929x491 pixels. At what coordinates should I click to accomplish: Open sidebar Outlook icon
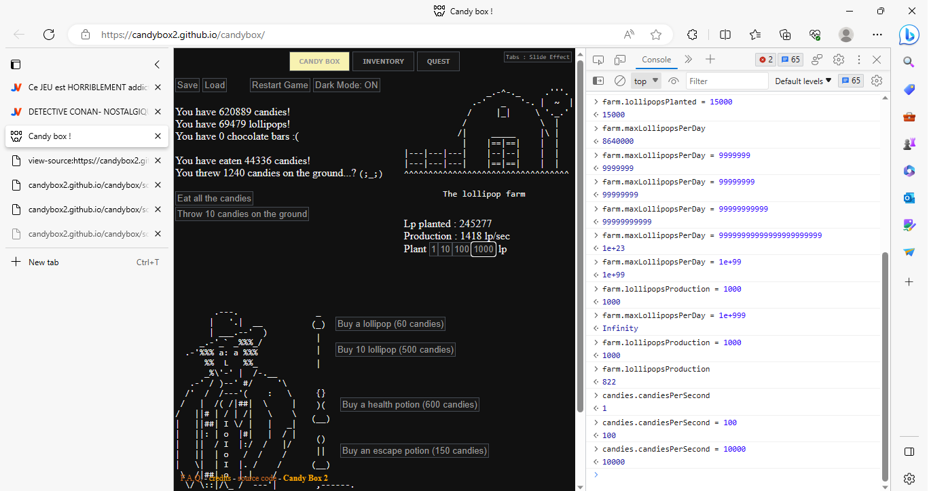tap(909, 197)
